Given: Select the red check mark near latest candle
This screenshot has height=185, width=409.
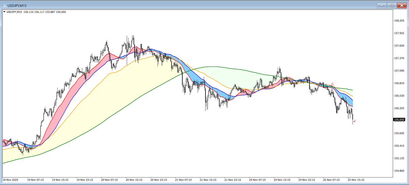Looking at the screenshot, I should pos(355,121).
